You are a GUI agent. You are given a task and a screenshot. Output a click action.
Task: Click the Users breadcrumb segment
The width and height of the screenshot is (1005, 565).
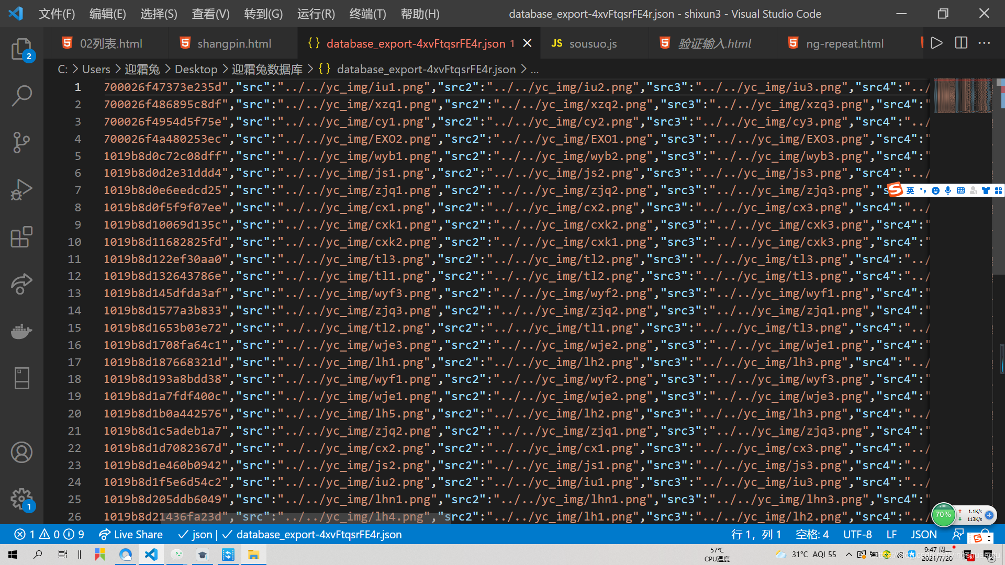(x=96, y=69)
